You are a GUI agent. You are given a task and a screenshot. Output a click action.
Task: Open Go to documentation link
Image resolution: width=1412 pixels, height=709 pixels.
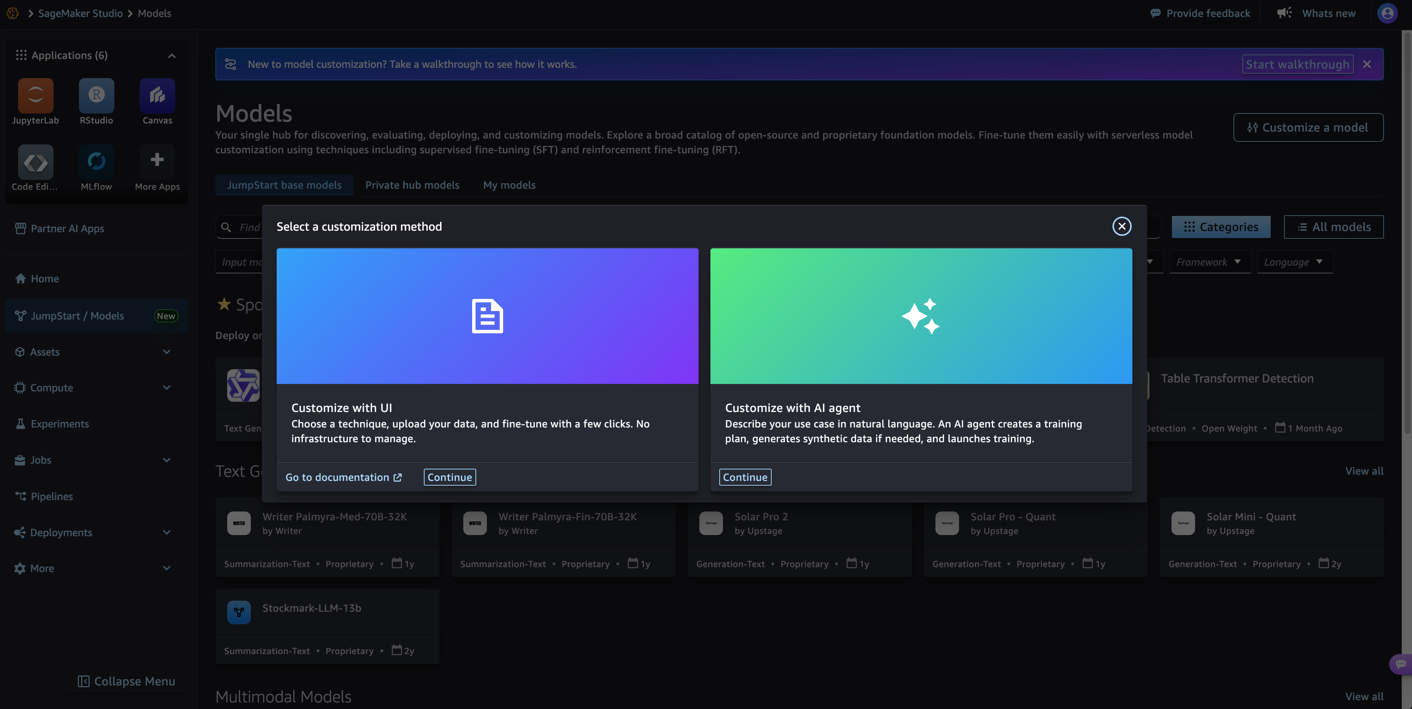coord(344,477)
